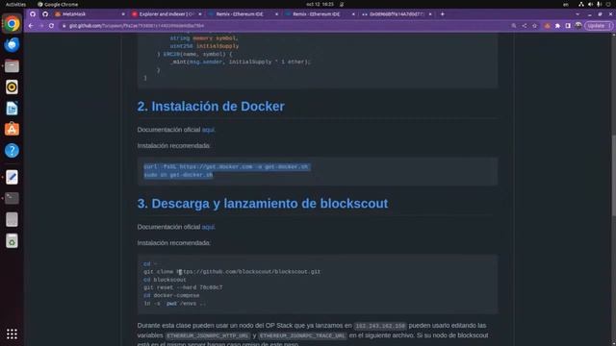Open the Activities overview
This screenshot has height=346, width=616.
click(15, 4)
